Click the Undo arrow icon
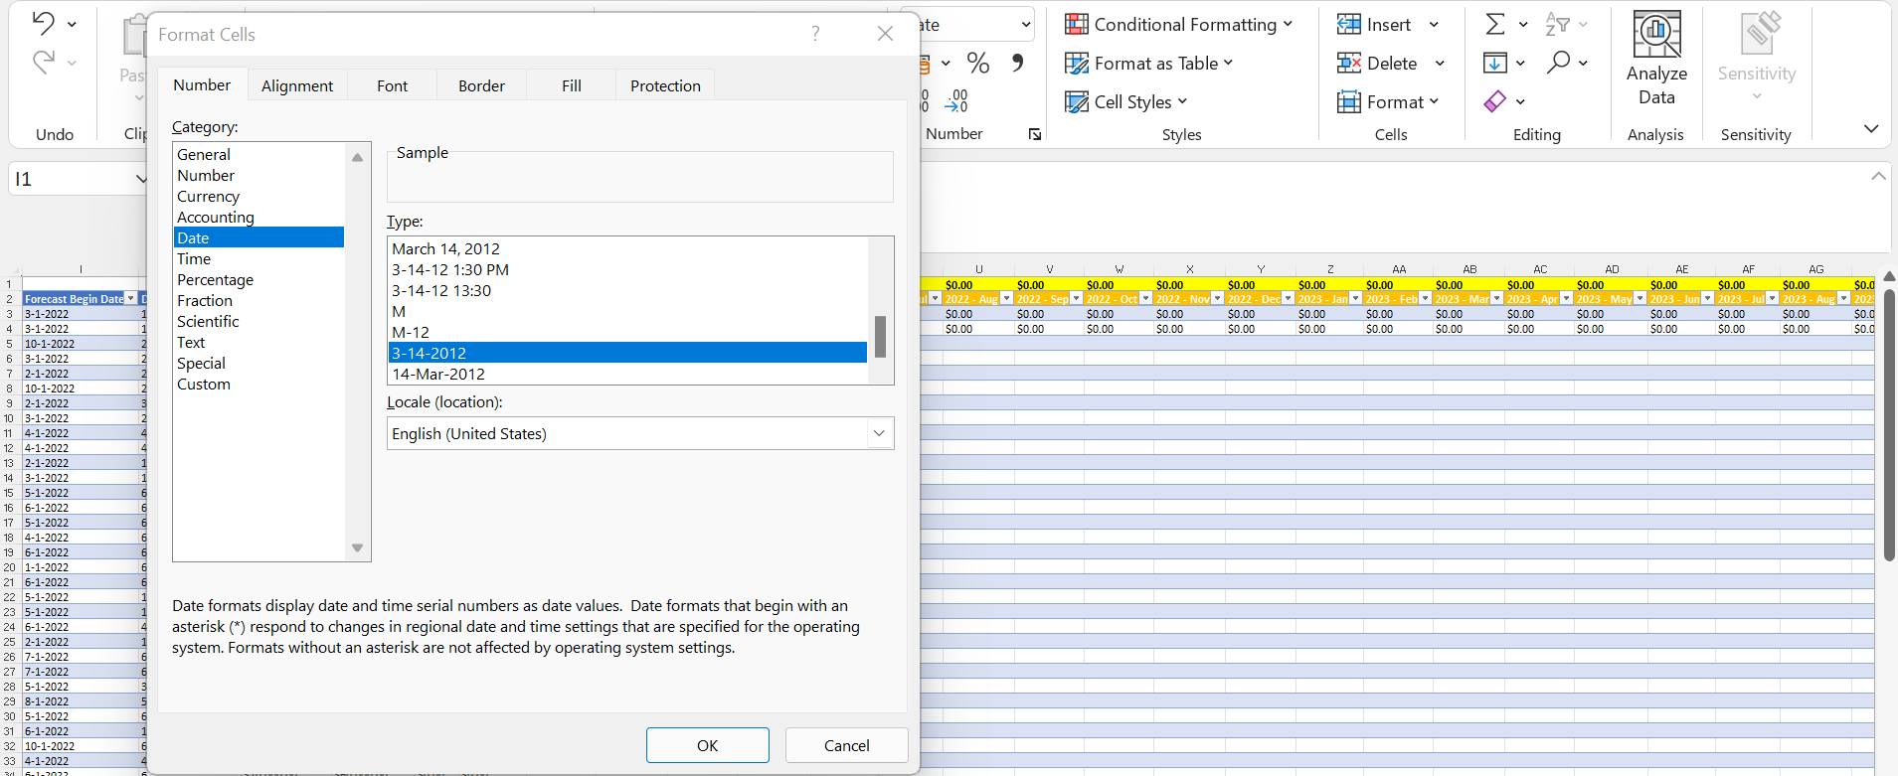Screen dimensions: 1898x776 pos(43,23)
